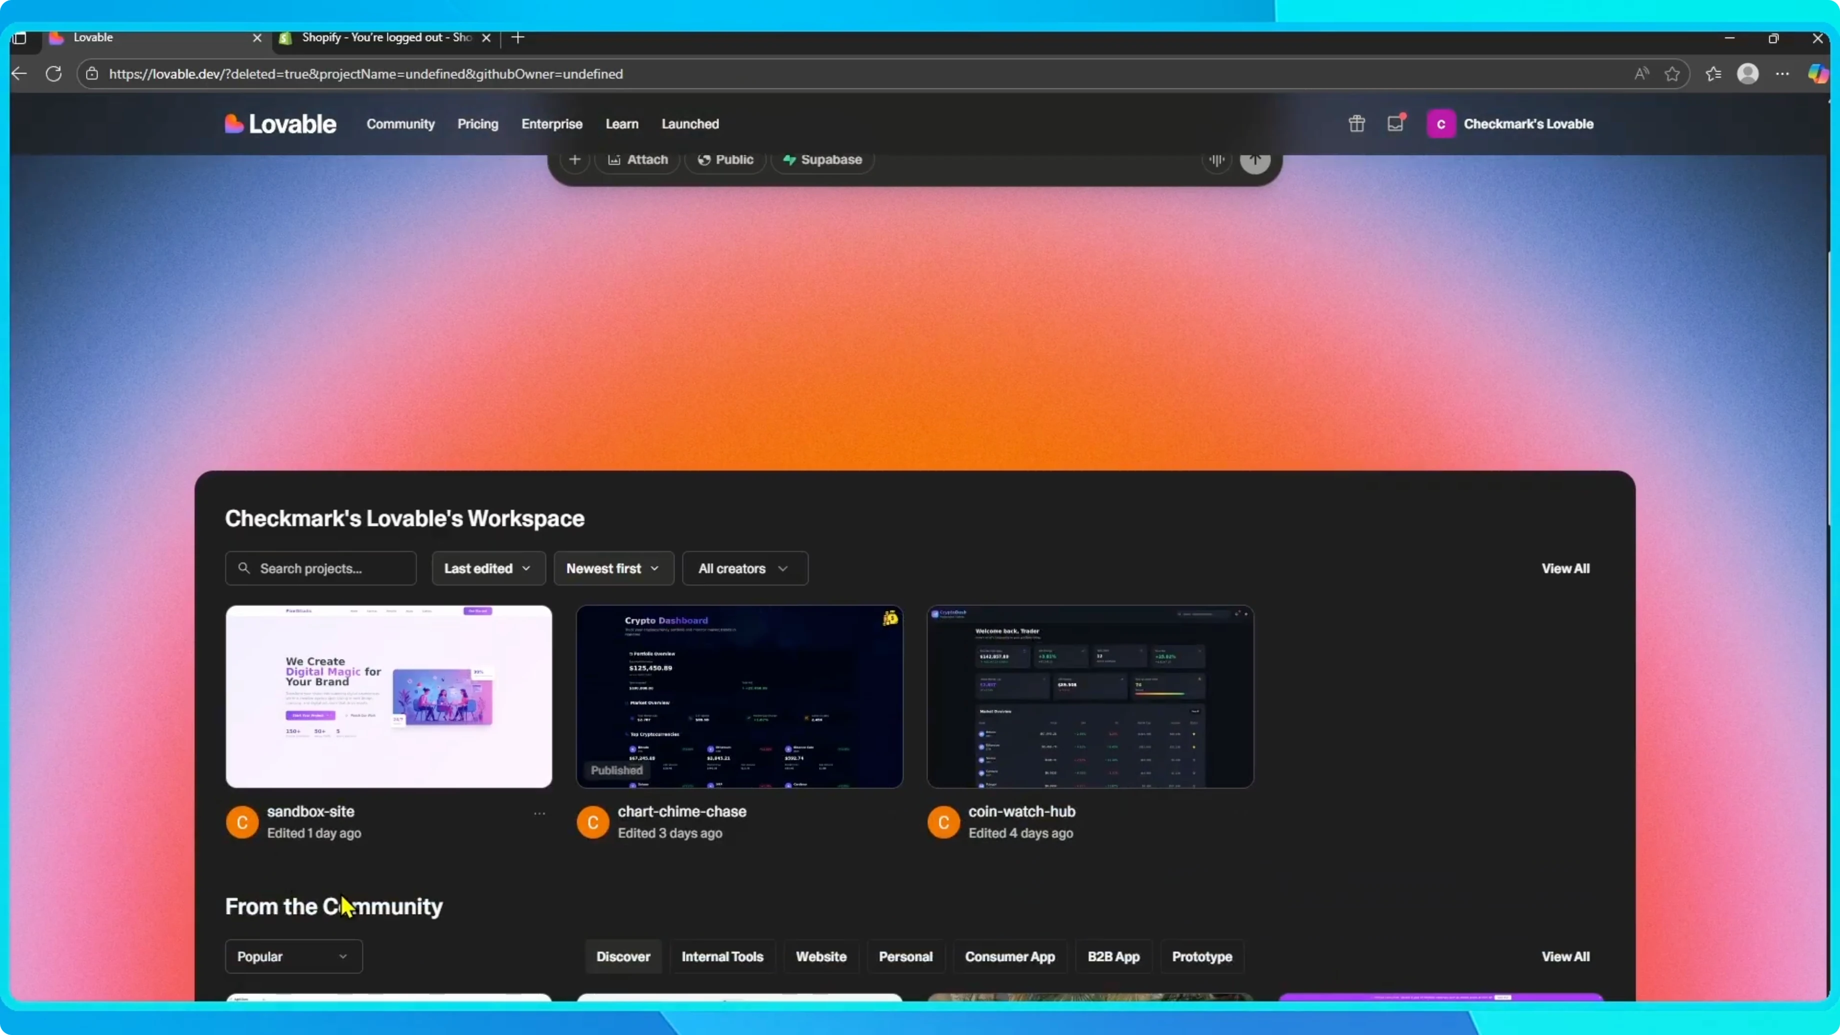This screenshot has width=1840, height=1035.
Task: Open the coin-watch-hub project thumbnail
Action: (x=1090, y=696)
